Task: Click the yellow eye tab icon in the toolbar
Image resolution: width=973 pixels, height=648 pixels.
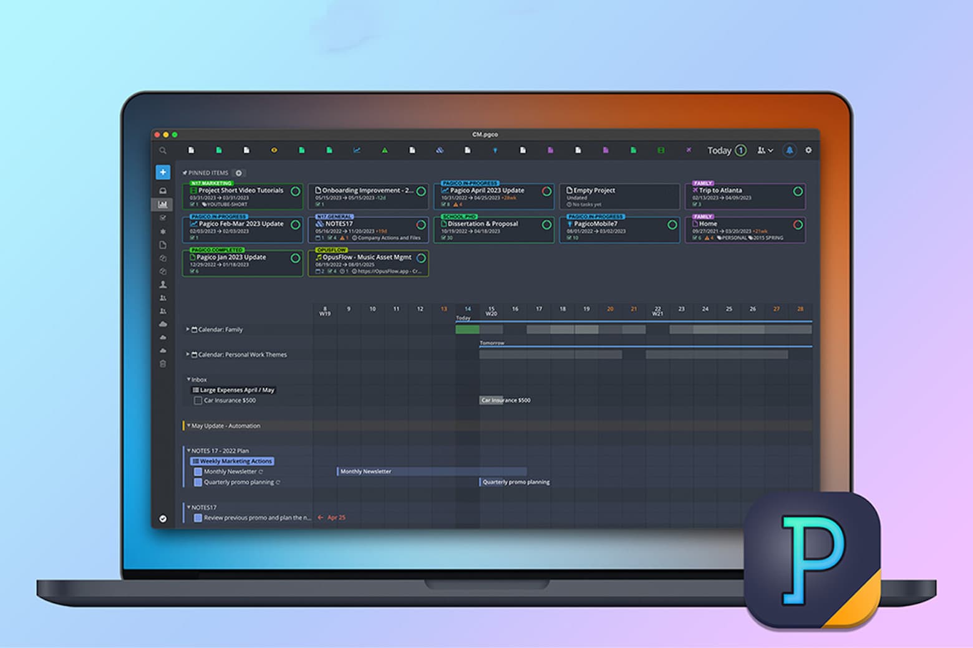Action: pos(274,151)
